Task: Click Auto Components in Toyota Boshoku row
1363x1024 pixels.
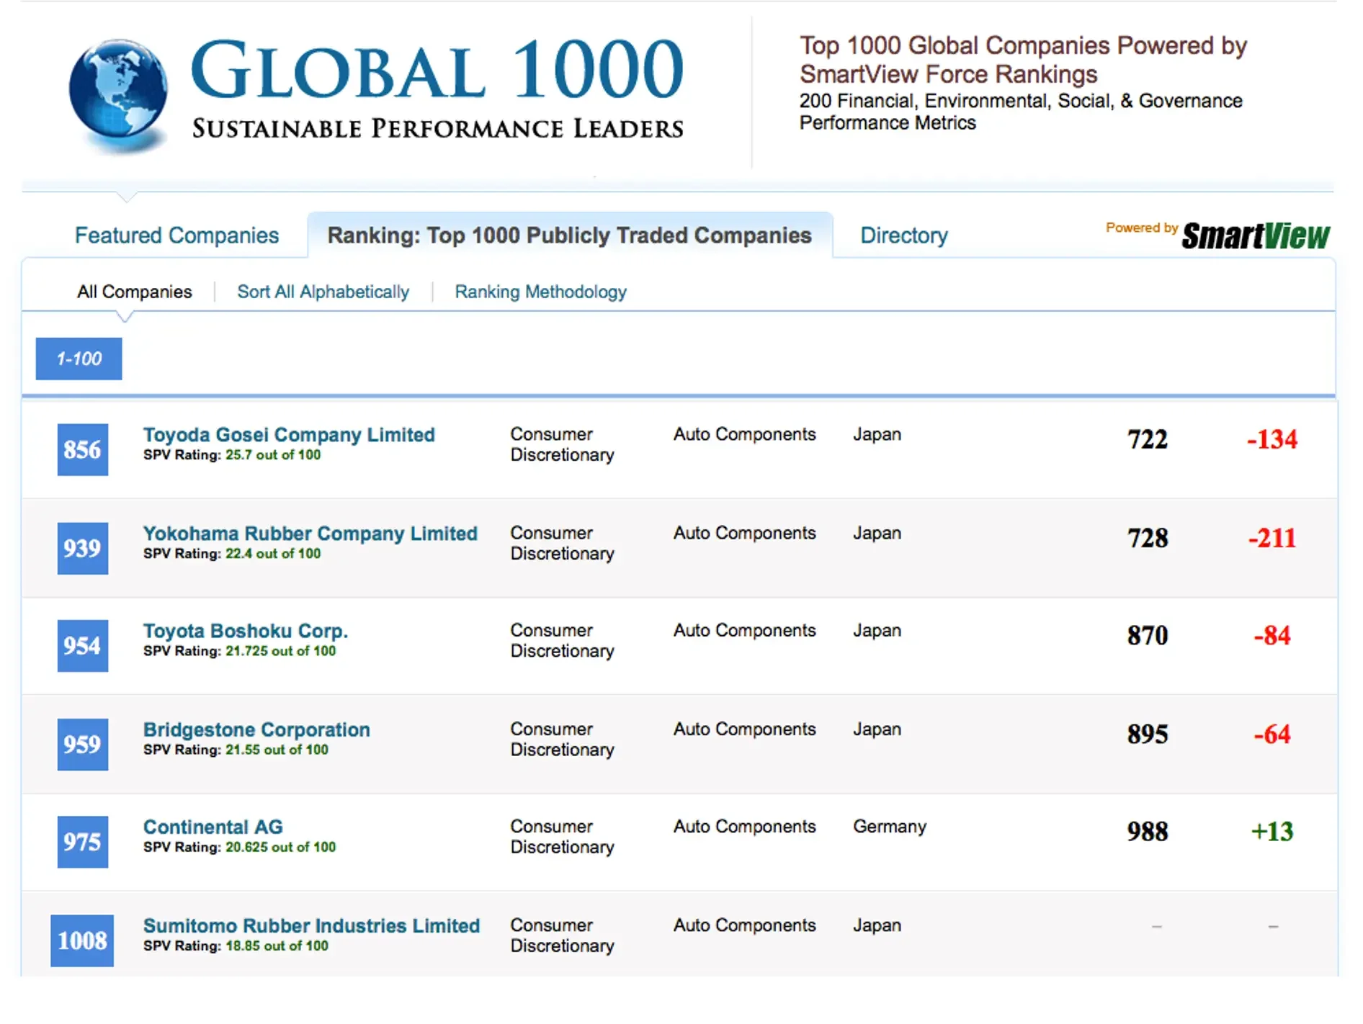Action: [x=744, y=630]
